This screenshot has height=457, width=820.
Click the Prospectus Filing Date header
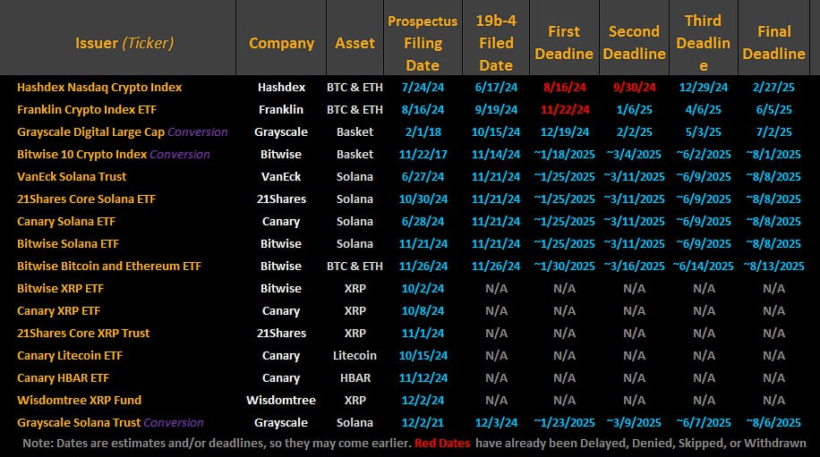pos(423,43)
